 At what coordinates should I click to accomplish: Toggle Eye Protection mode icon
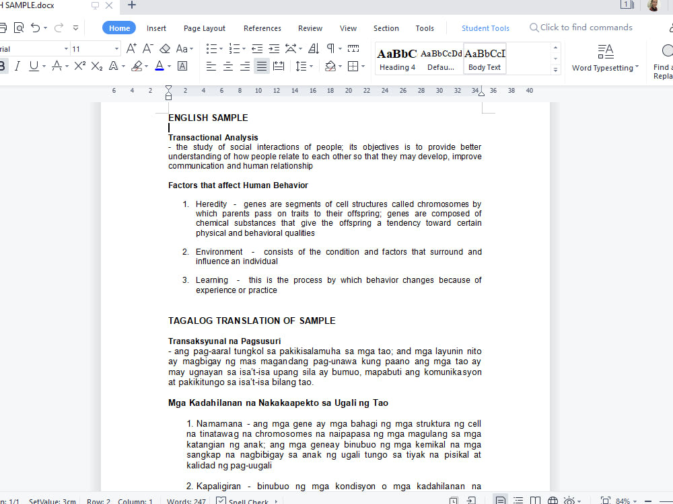click(569, 501)
